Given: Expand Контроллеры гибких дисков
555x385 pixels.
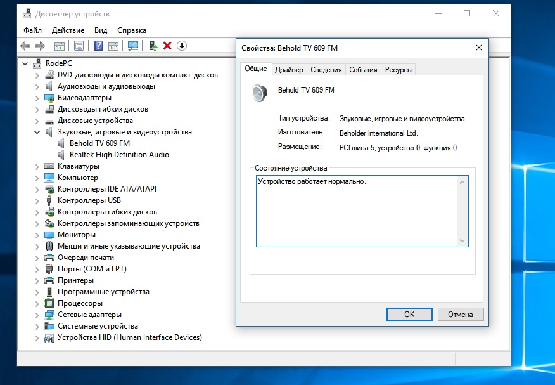Looking at the screenshot, I should pyautogui.click(x=37, y=212).
